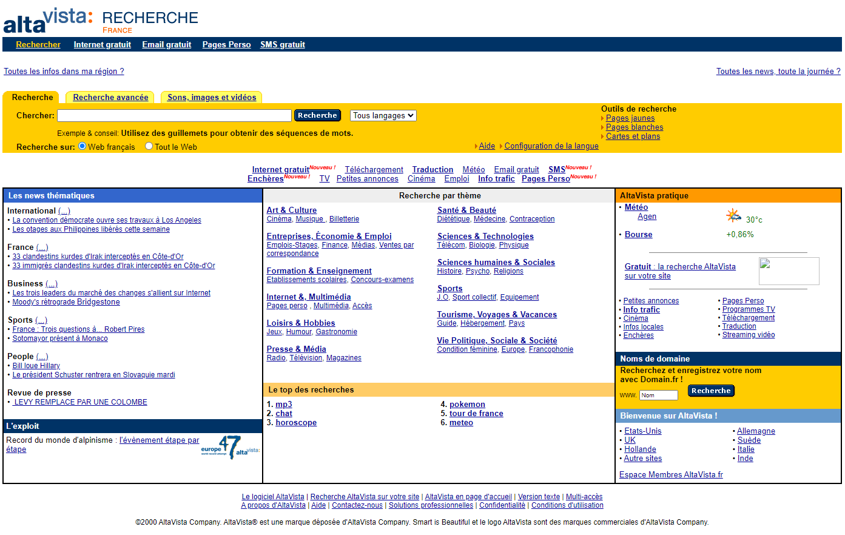Open the Europe 47 AltaVista logo image
The width and height of the screenshot is (845, 535).
coord(231,448)
